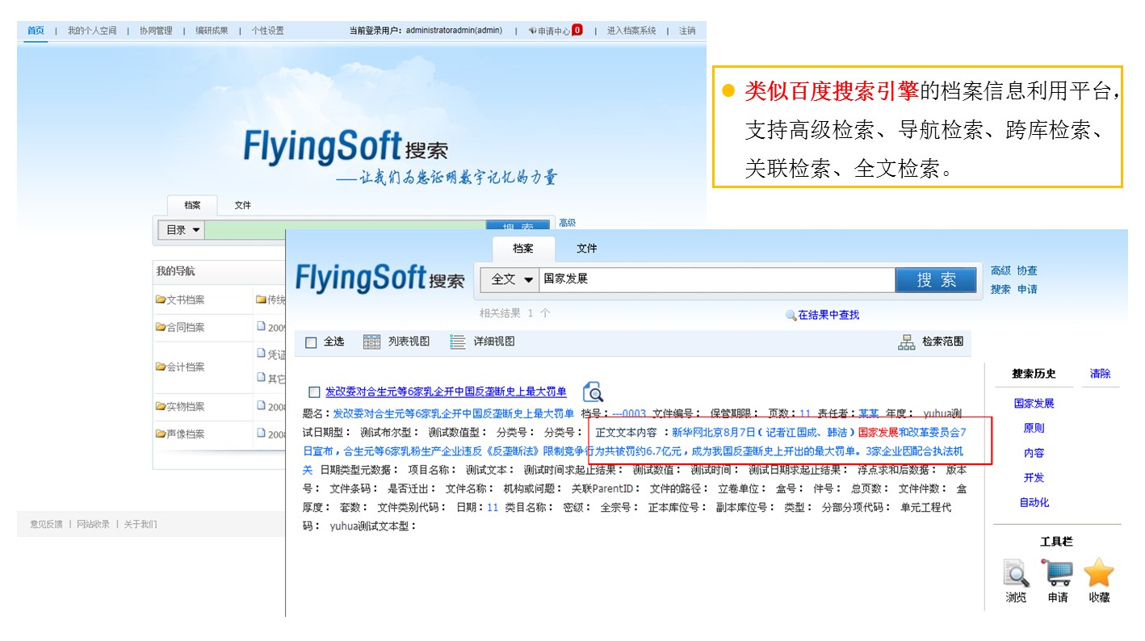
Task: Open the preview magnifier icon beside result title
Action: (593, 392)
